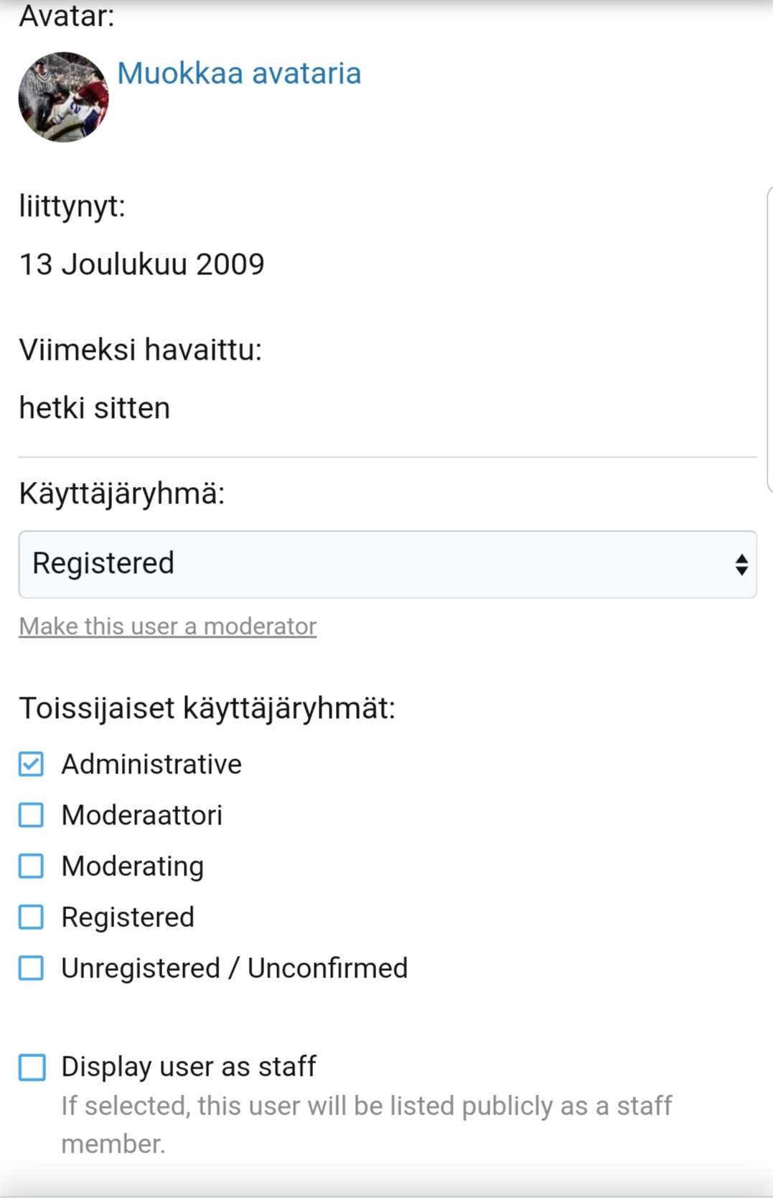Click the liittynyt: label
The height and width of the screenshot is (1198, 773).
click(x=72, y=206)
